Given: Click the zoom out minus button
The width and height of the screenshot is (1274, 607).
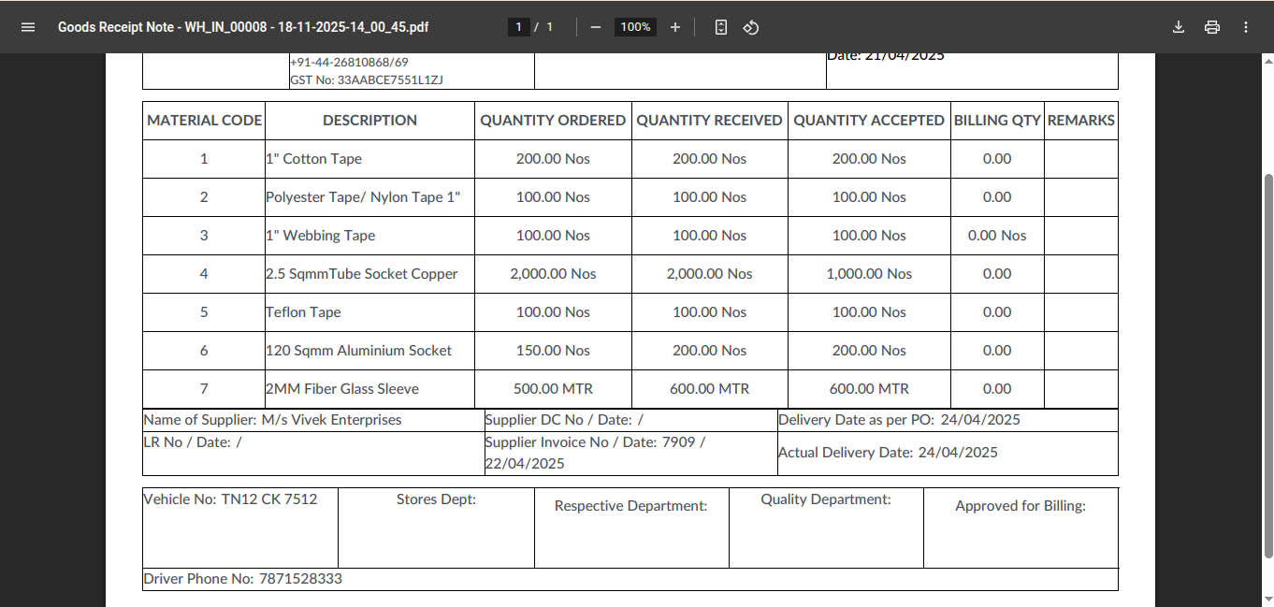Looking at the screenshot, I should (596, 27).
